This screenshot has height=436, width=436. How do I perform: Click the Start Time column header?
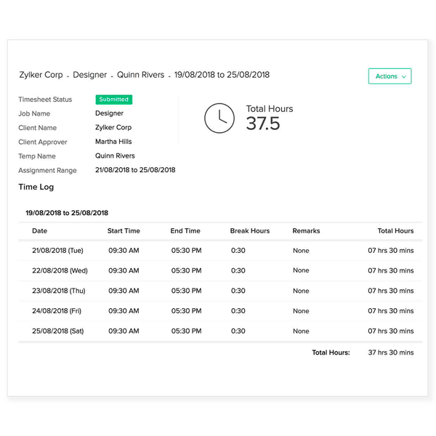(x=124, y=231)
